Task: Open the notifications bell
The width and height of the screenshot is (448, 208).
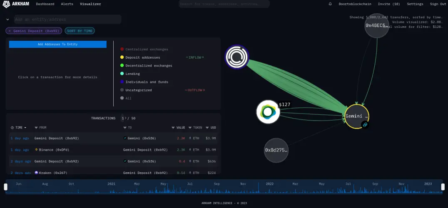Action: (330, 4)
